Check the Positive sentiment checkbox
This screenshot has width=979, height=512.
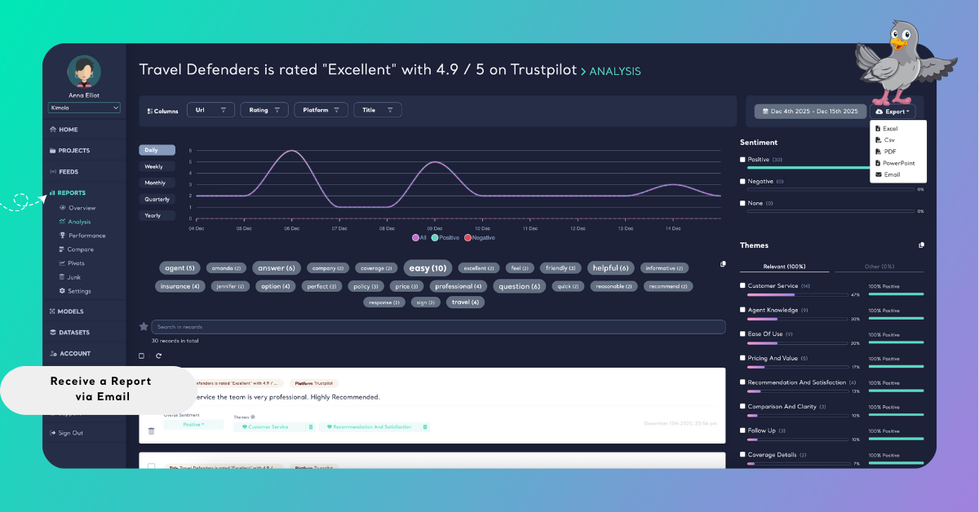742,160
